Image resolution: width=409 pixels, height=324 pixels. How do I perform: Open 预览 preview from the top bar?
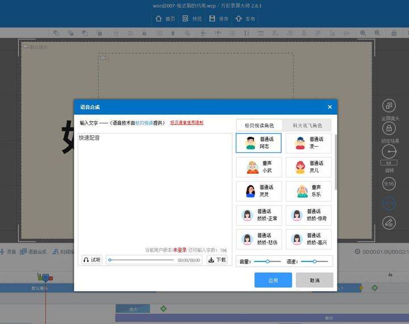[192, 19]
